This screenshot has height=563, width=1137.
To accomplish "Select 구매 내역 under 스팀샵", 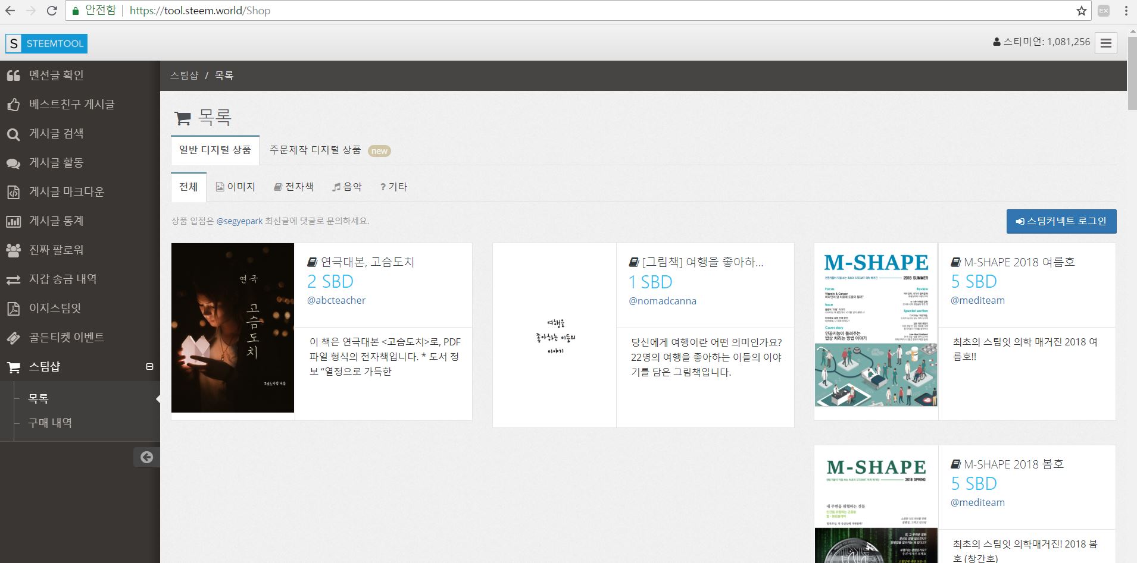I will click(x=50, y=423).
